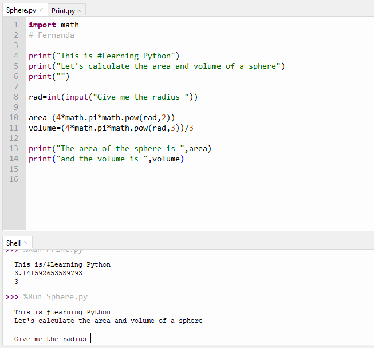Close the Print.py tab
The width and height of the screenshot is (374, 348).
[x=79, y=10]
